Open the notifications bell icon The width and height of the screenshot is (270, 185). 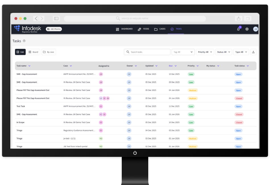coord(238,29)
